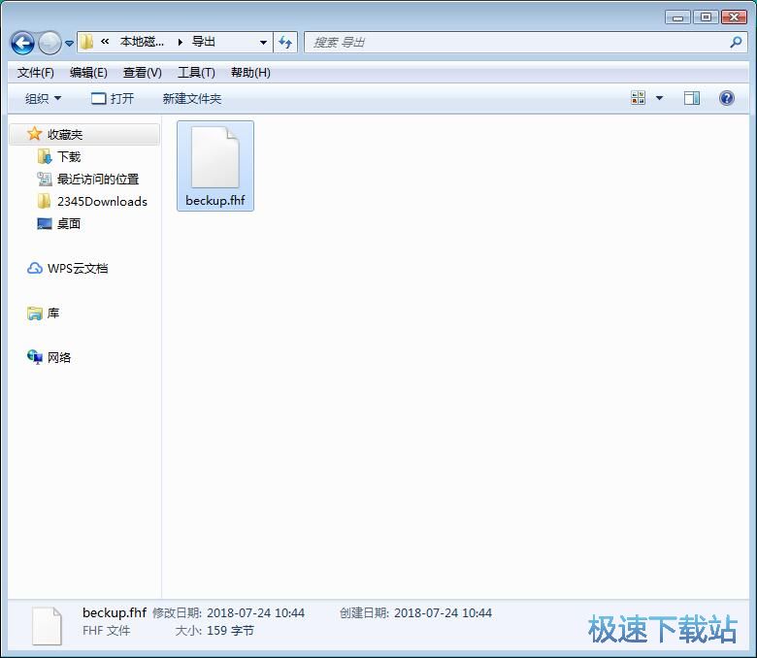Click the 打开 toolbar button
Viewport: 757px width, 658px height.
pyautogui.click(x=113, y=98)
